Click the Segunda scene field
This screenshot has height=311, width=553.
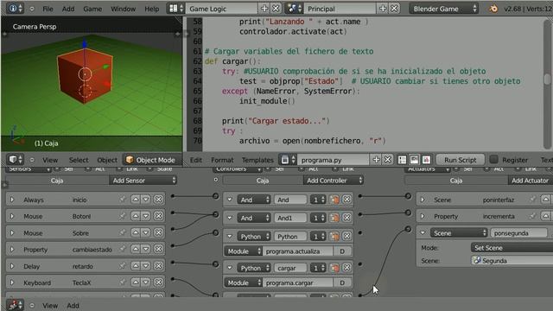pyautogui.click(x=512, y=261)
